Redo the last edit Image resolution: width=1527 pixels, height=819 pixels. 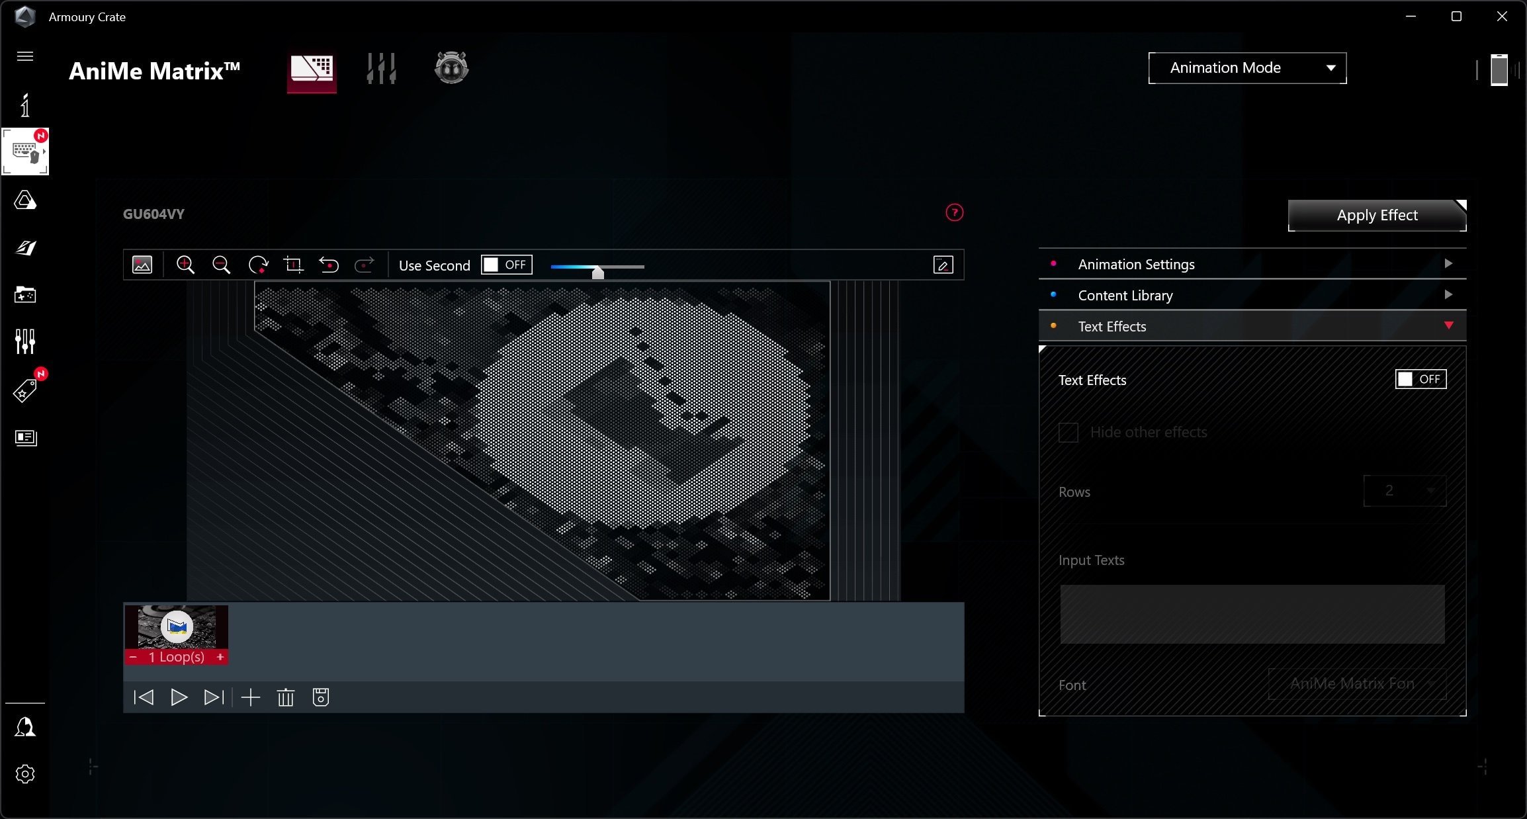[x=365, y=265]
